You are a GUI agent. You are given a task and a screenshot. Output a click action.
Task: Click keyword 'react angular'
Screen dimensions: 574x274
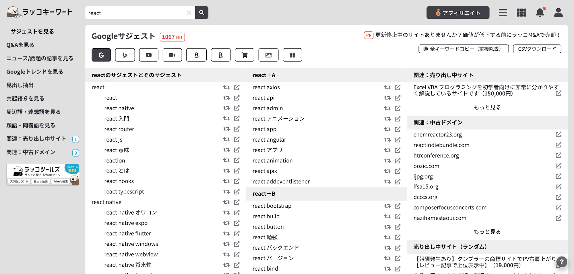tap(269, 140)
